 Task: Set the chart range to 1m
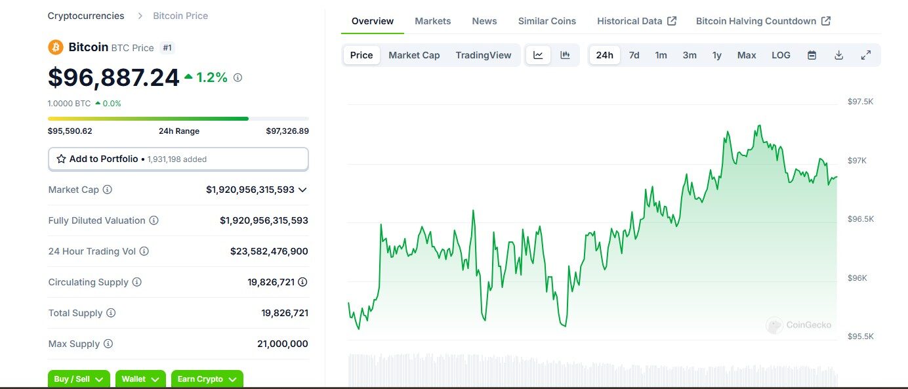tap(661, 55)
